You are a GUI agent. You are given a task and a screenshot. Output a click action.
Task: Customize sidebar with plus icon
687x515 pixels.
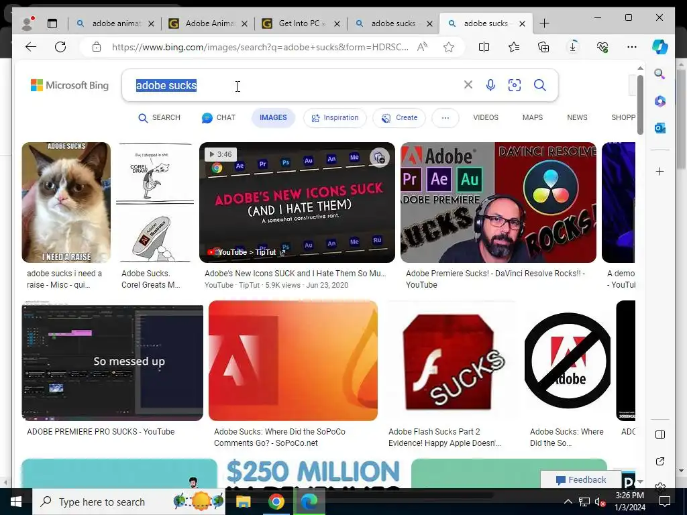point(660,171)
